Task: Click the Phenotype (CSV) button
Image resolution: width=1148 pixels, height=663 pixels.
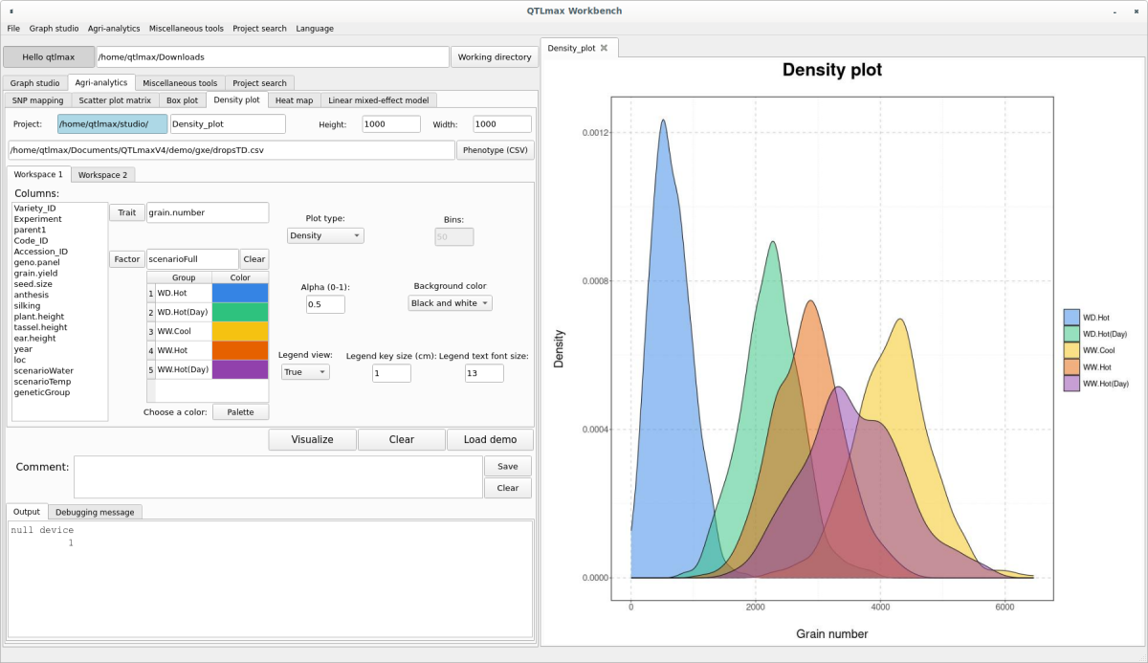Action: (x=495, y=150)
